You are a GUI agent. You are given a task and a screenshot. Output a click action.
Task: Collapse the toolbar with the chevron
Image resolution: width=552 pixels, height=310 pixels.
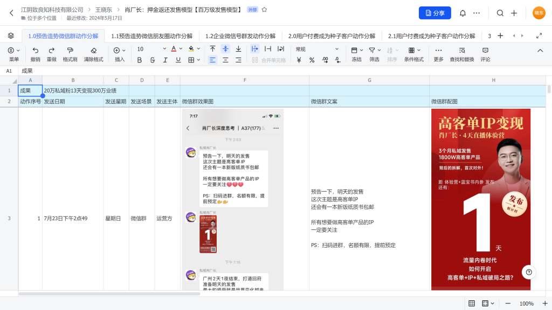[540, 51]
